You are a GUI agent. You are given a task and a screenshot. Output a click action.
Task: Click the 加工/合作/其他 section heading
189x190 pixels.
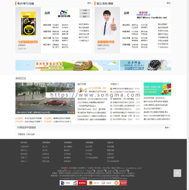point(105,3)
